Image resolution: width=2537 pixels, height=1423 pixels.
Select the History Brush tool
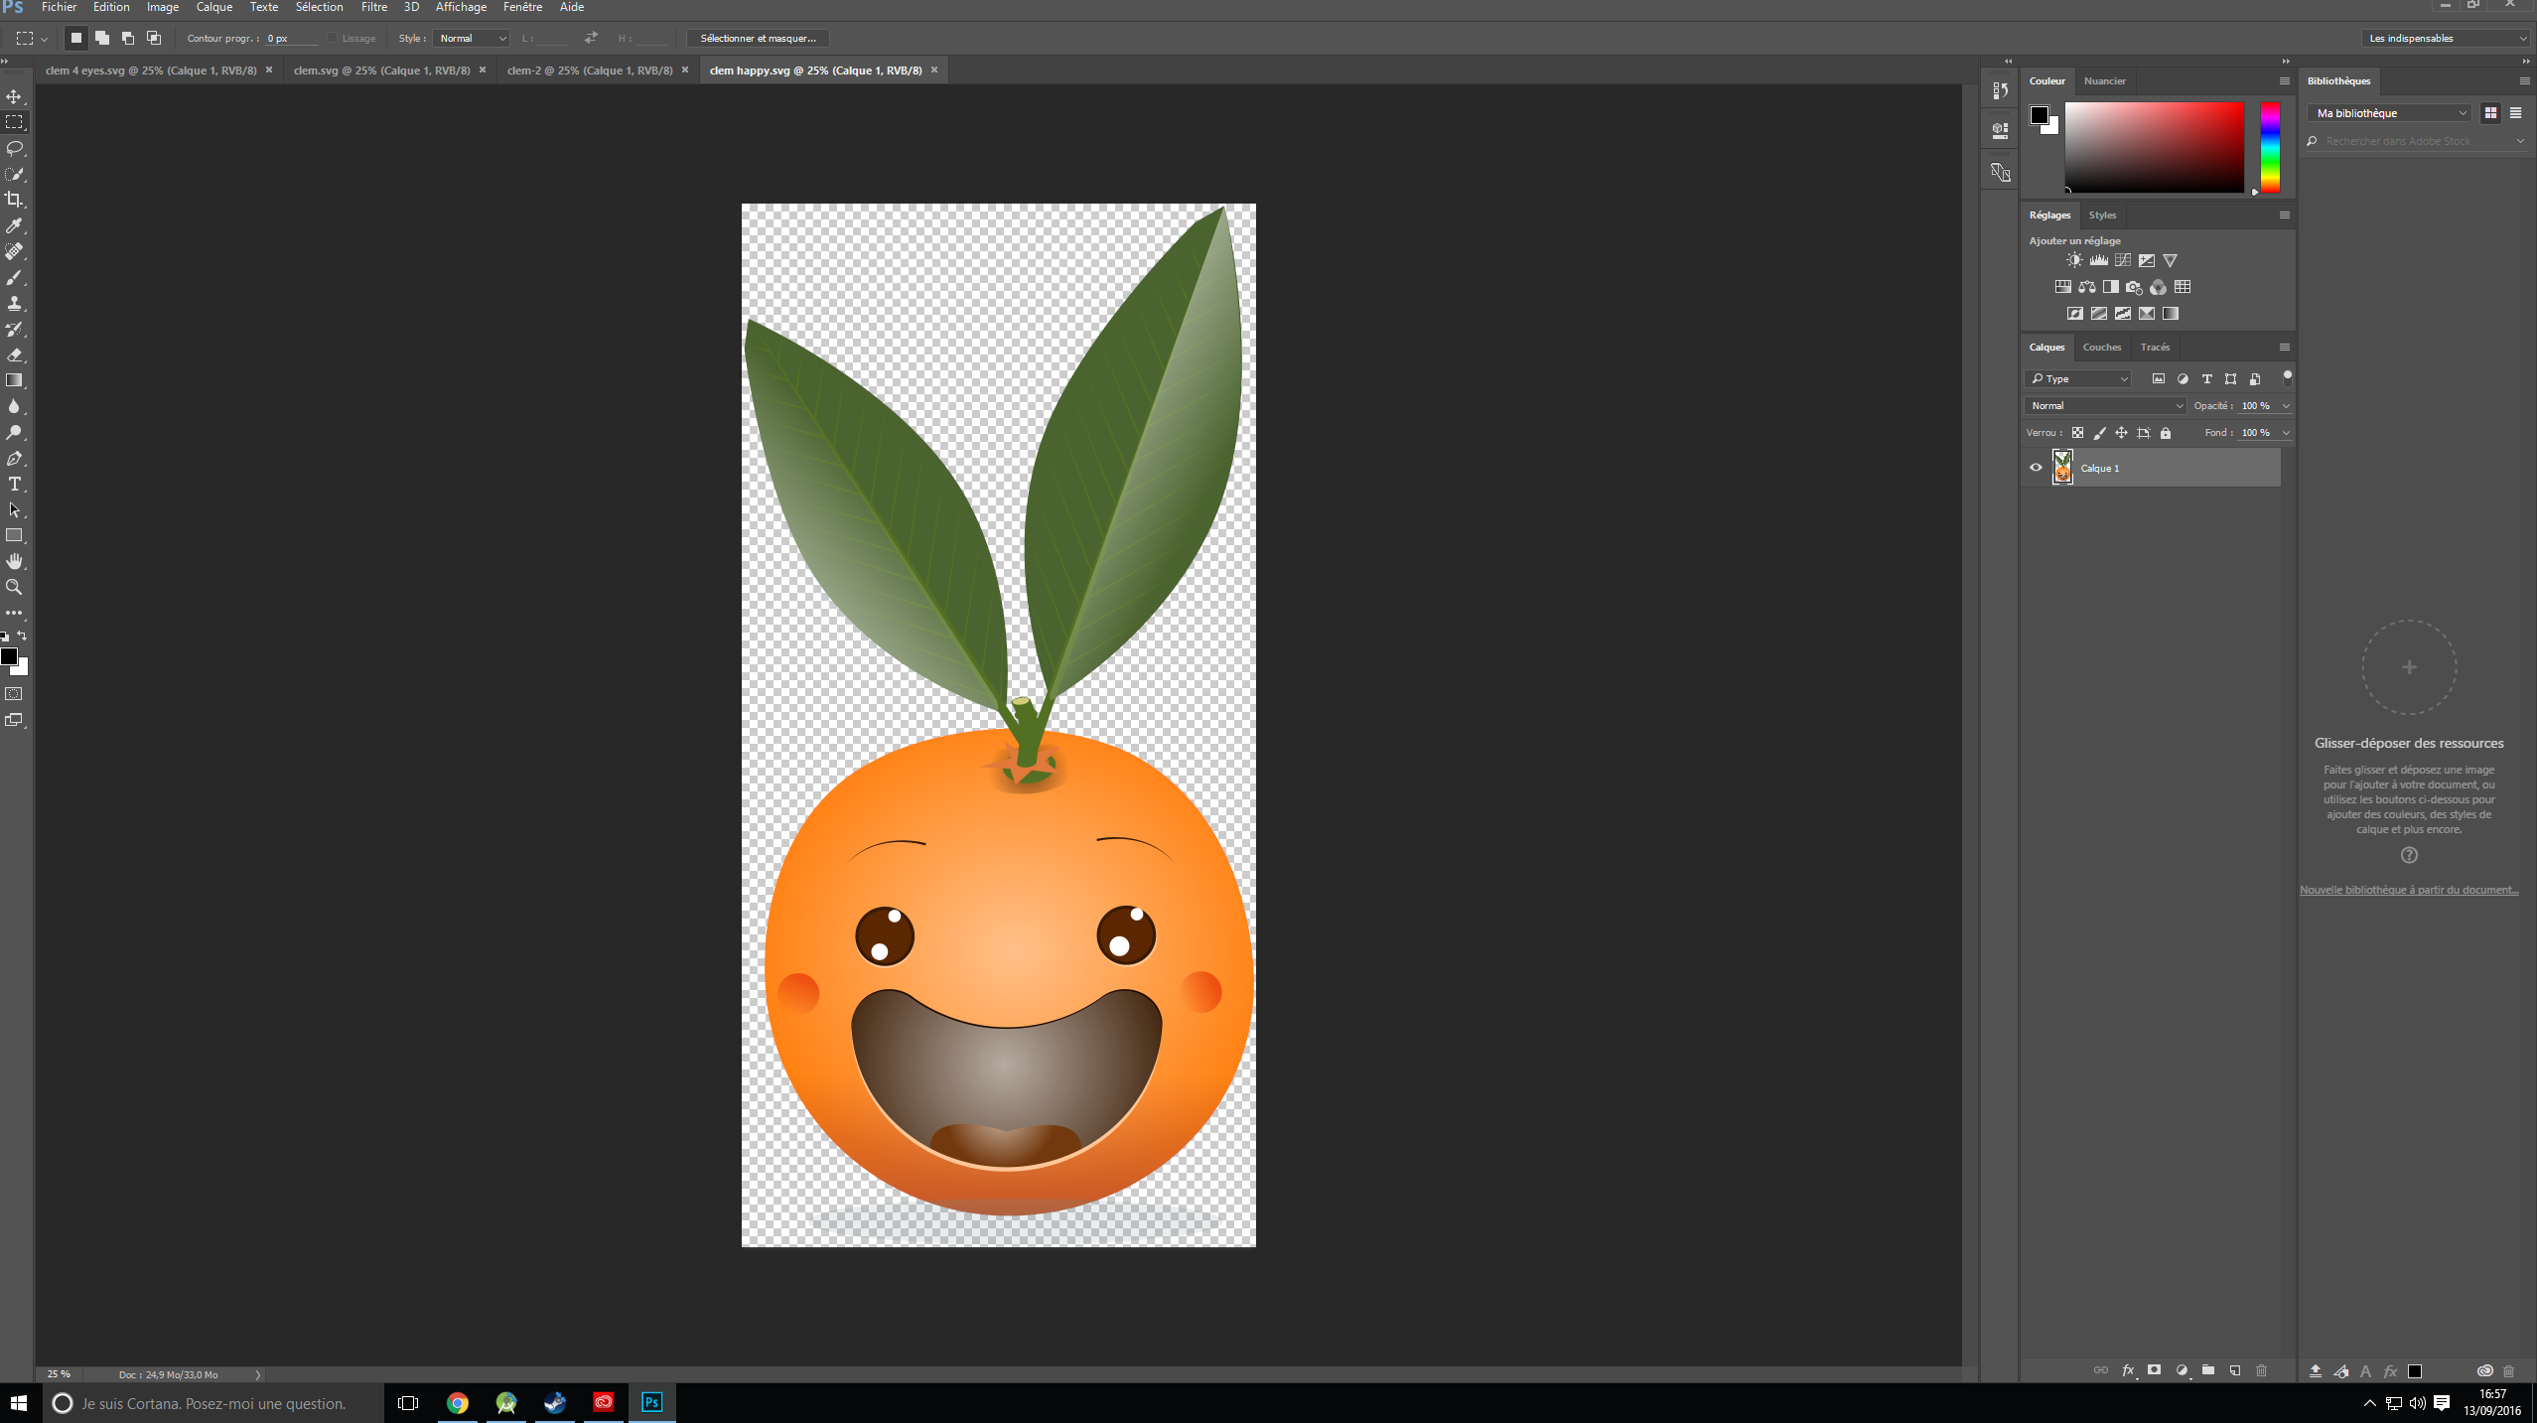[x=14, y=329]
